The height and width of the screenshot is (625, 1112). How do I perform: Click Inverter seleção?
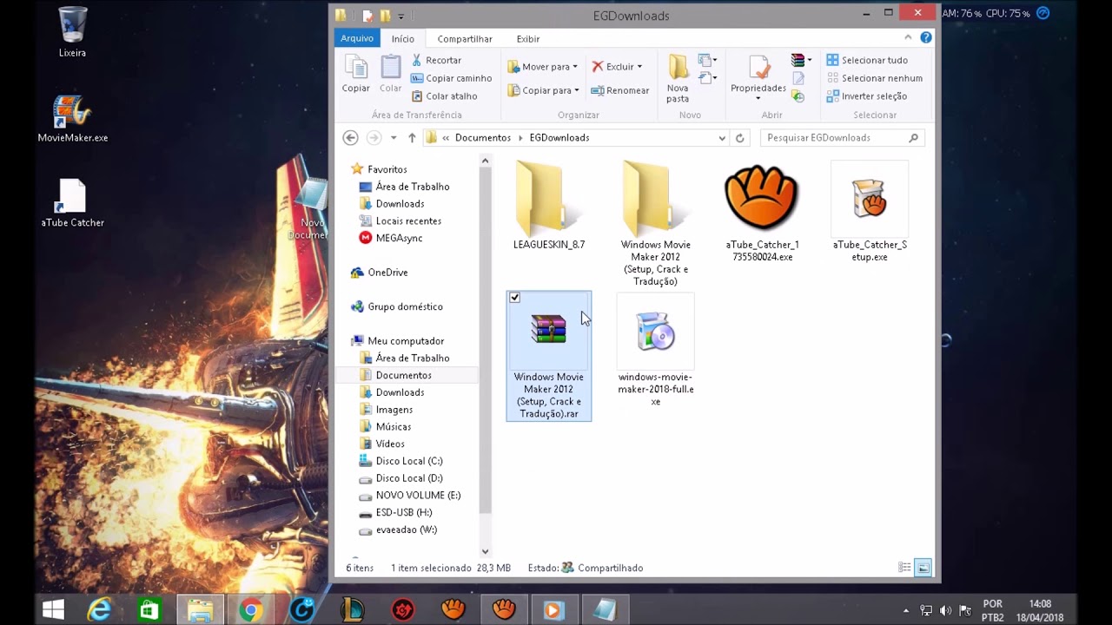pyautogui.click(x=866, y=96)
